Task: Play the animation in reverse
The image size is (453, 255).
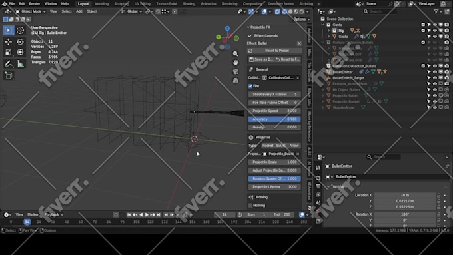Action: [x=141, y=214]
